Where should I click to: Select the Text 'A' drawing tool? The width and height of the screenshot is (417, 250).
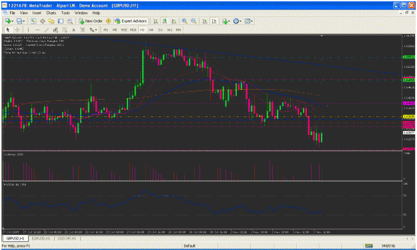[73, 30]
